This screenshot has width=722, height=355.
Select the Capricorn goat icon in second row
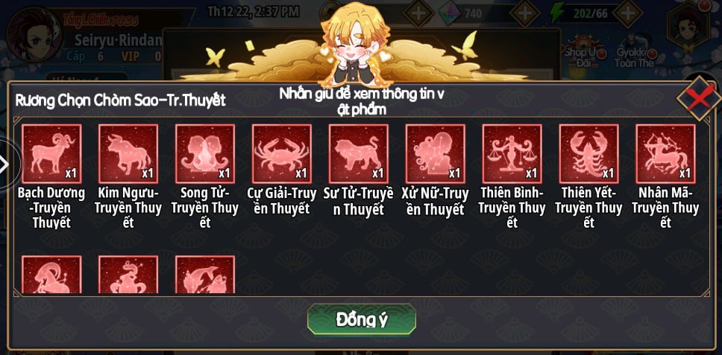(51, 275)
